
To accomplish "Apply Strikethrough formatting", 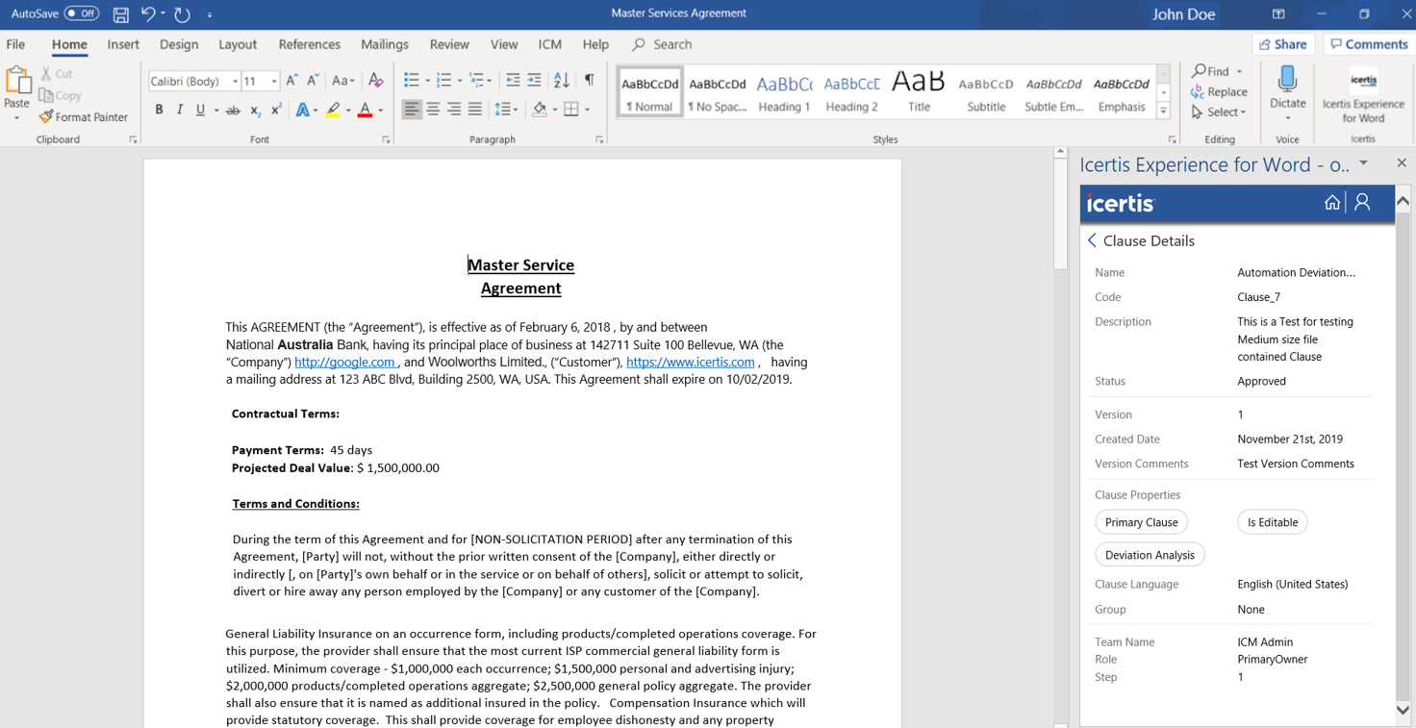I will tap(233, 111).
